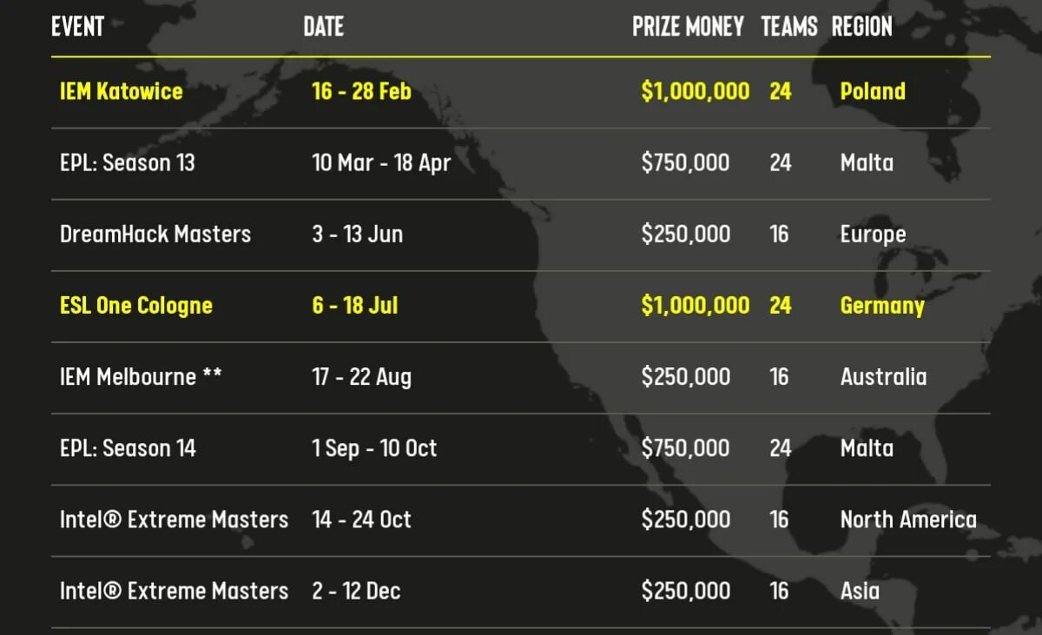Click the Poland region cell
The height and width of the screenshot is (635, 1042).
coord(873,91)
